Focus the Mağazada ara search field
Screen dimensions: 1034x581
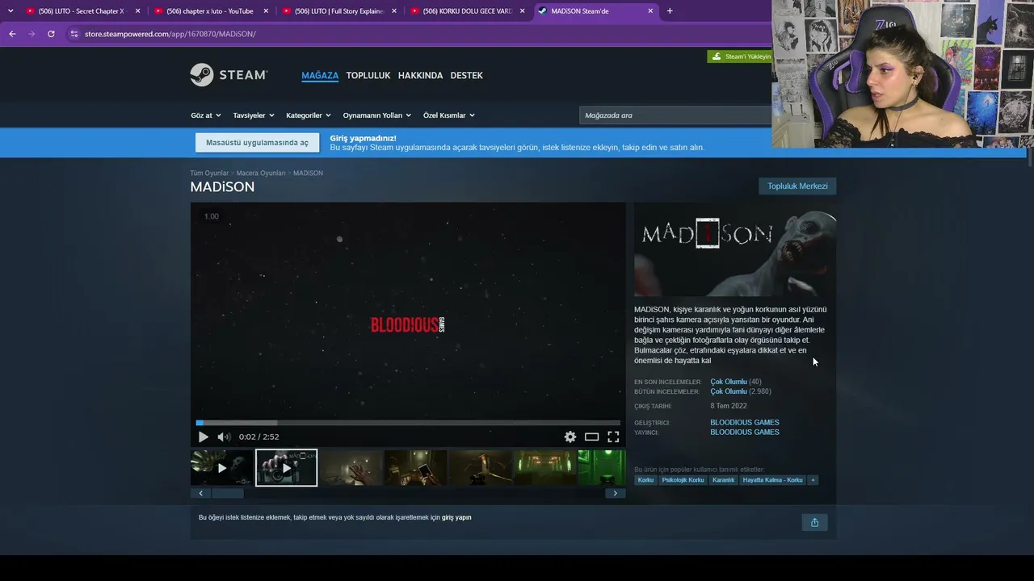coord(675,115)
